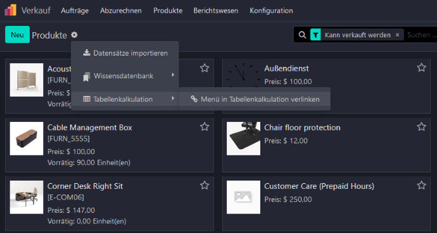The width and height of the screenshot is (437, 233).
Task: Open the Aufträge menu
Action: 75,11
